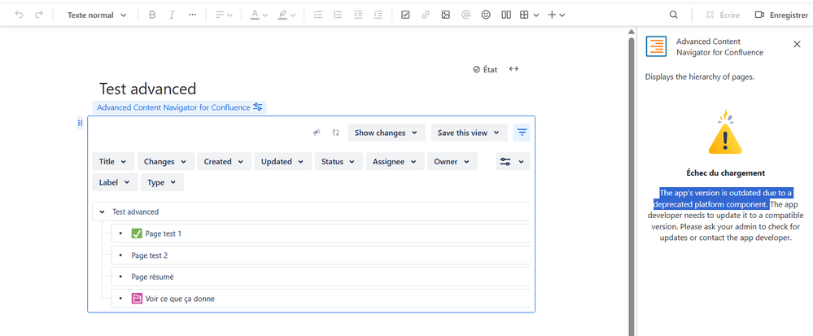
Task: Insert an image or file
Action: pos(445,15)
